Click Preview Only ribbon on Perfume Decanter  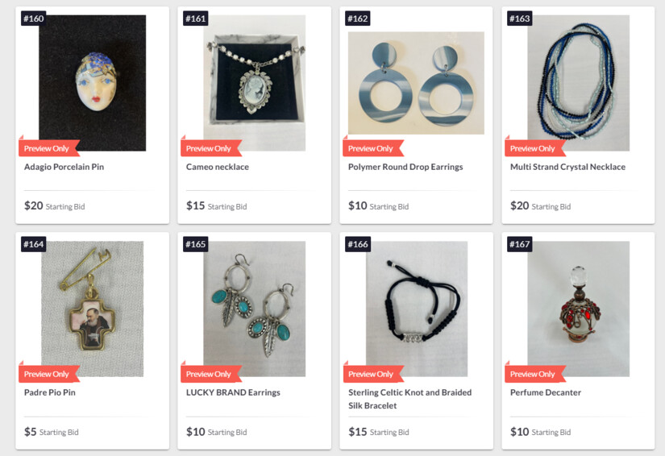tap(534, 374)
